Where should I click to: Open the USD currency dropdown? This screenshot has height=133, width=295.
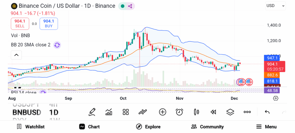pos(275,5)
